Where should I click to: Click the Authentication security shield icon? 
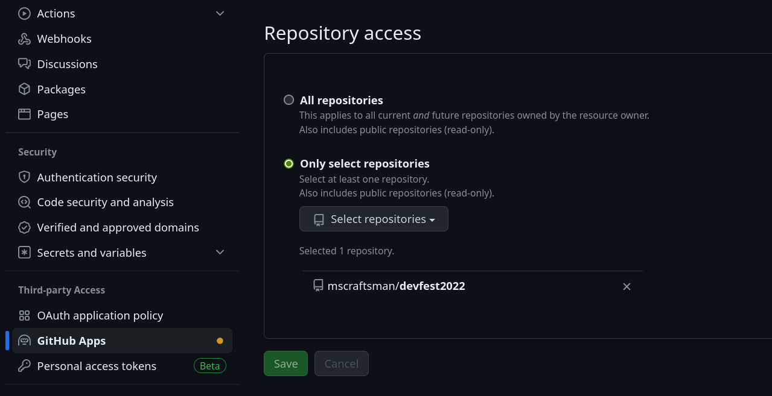[x=24, y=177]
